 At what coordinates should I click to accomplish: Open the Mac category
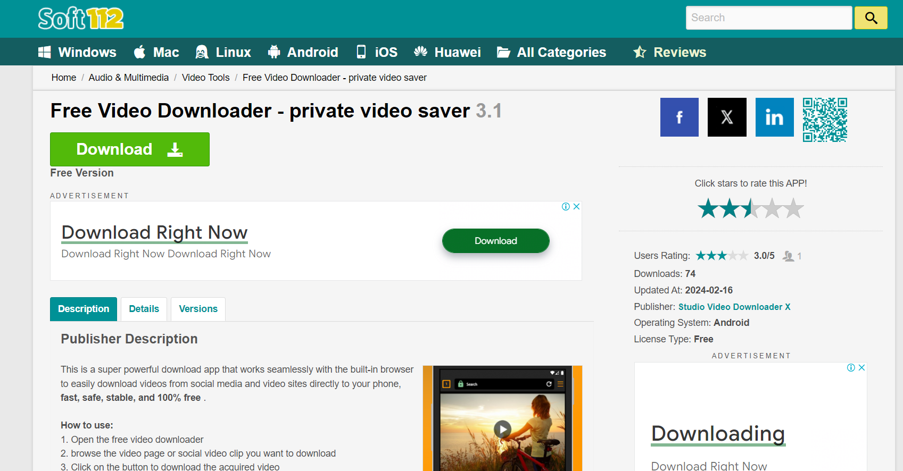coord(156,52)
